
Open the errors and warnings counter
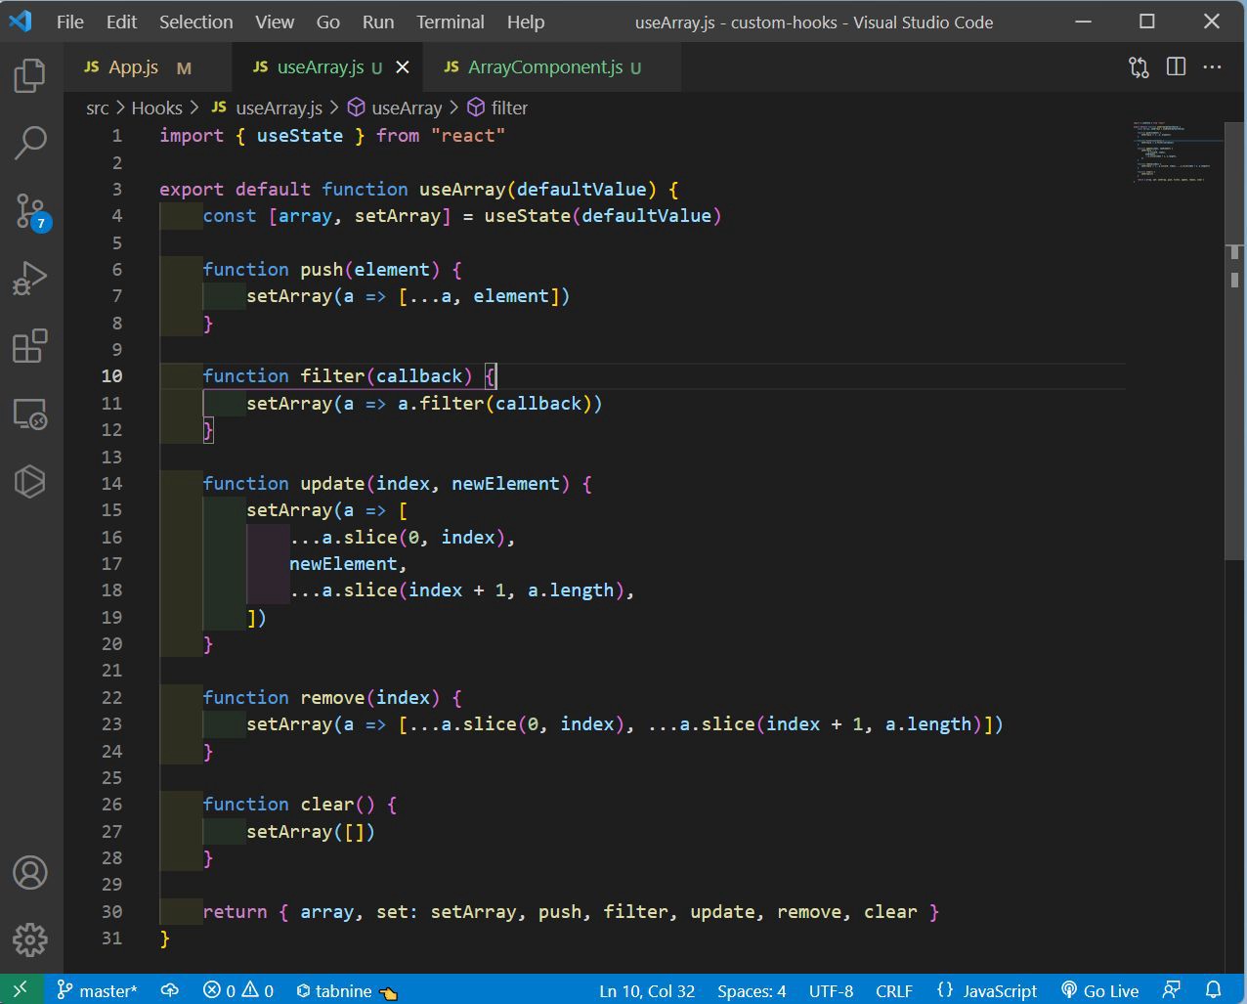coord(238,990)
